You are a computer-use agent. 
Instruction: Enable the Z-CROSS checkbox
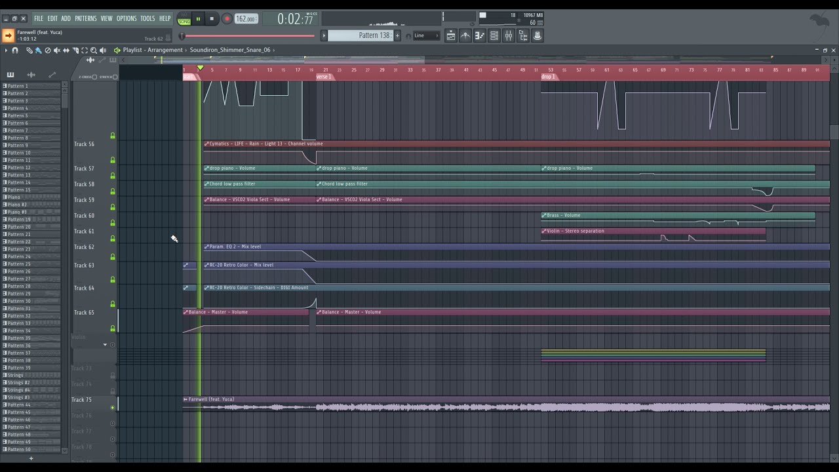94,77
